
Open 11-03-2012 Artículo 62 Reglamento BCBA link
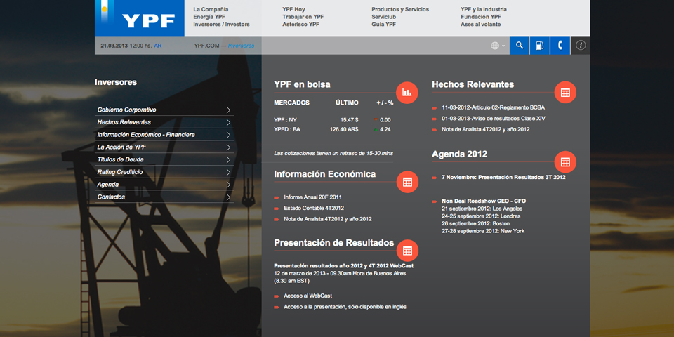click(493, 107)
